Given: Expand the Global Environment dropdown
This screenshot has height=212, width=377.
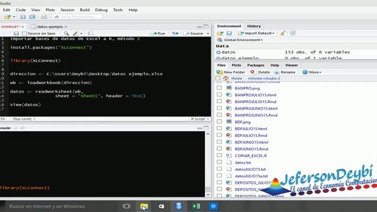Looking at the screenshot, I should point(240,40).
